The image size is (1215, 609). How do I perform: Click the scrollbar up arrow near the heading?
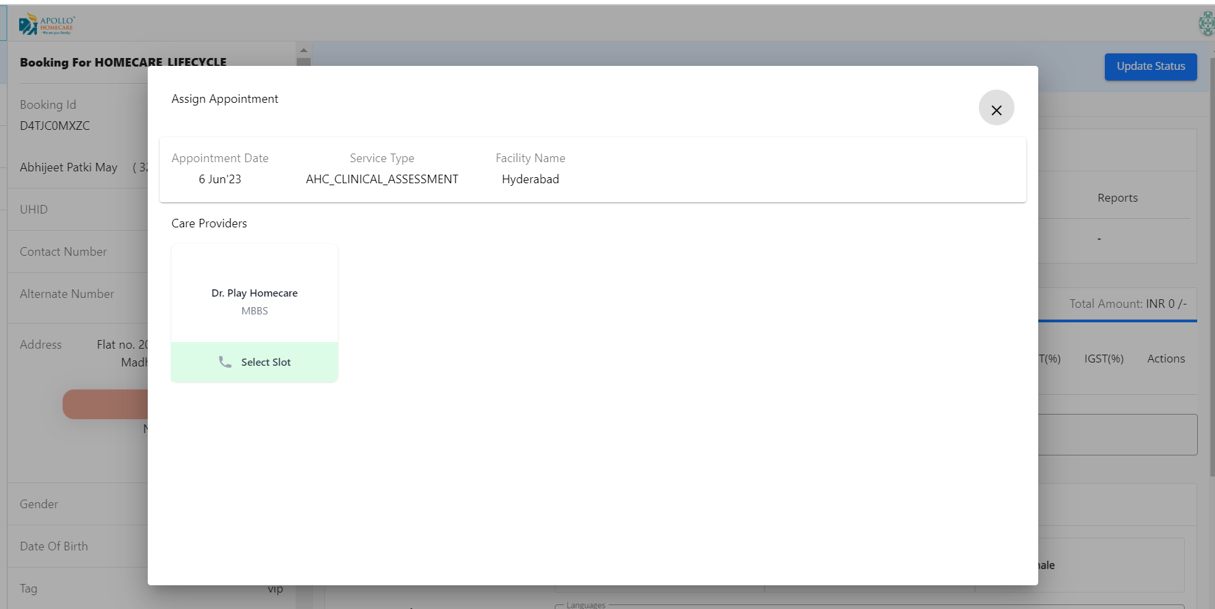[303, 49]
